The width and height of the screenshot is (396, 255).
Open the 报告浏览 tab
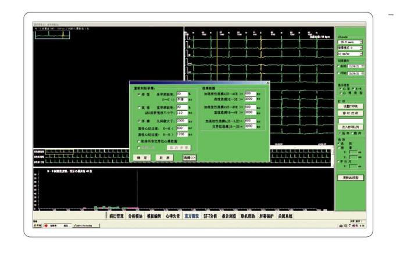tap(229, 216)
